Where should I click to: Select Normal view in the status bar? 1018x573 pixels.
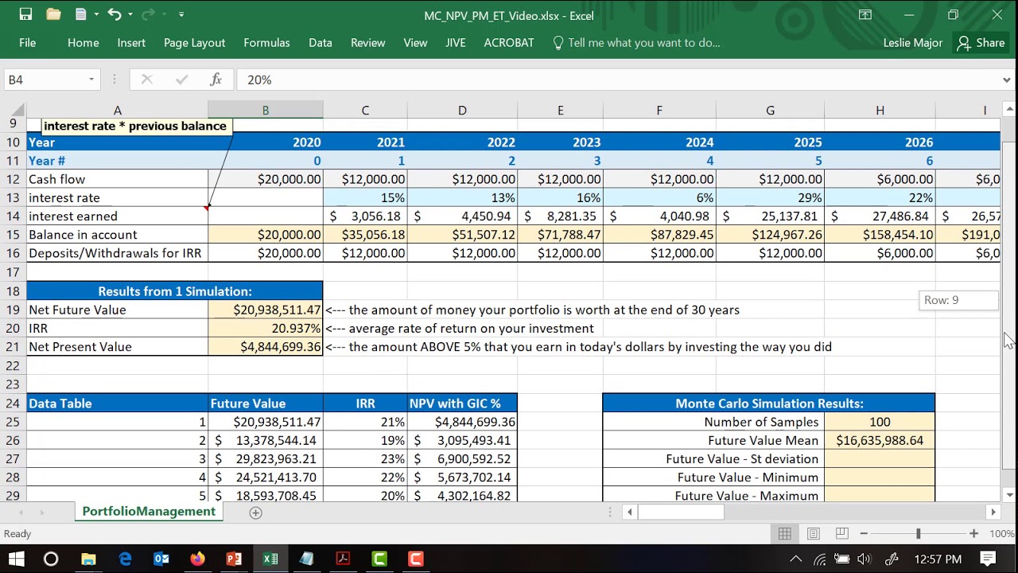(785, 534)
